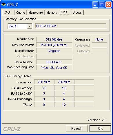Click the empty Registered field
Screen dimensions: 113x135
pyautogui.click(x=99, y=45)
